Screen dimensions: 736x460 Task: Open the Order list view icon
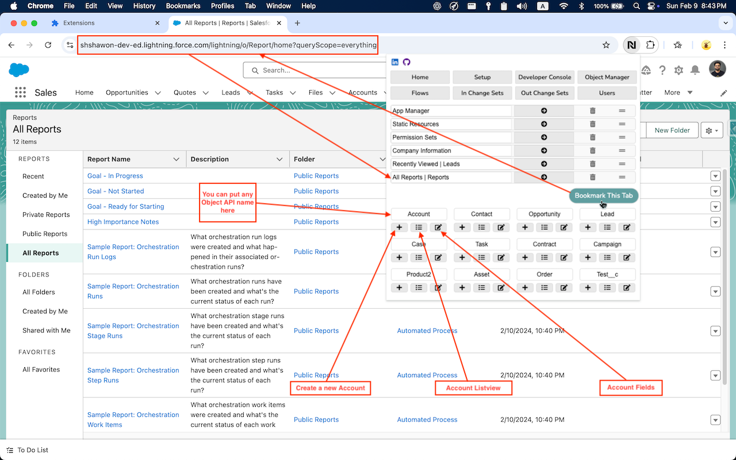545,287
